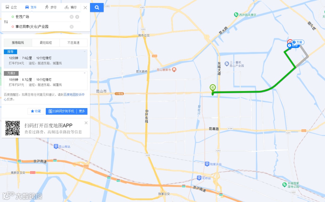Expand the 方案2 route details arrow
Image resolution: width=325 pixels, height=202 pixels.
point(85,73)
